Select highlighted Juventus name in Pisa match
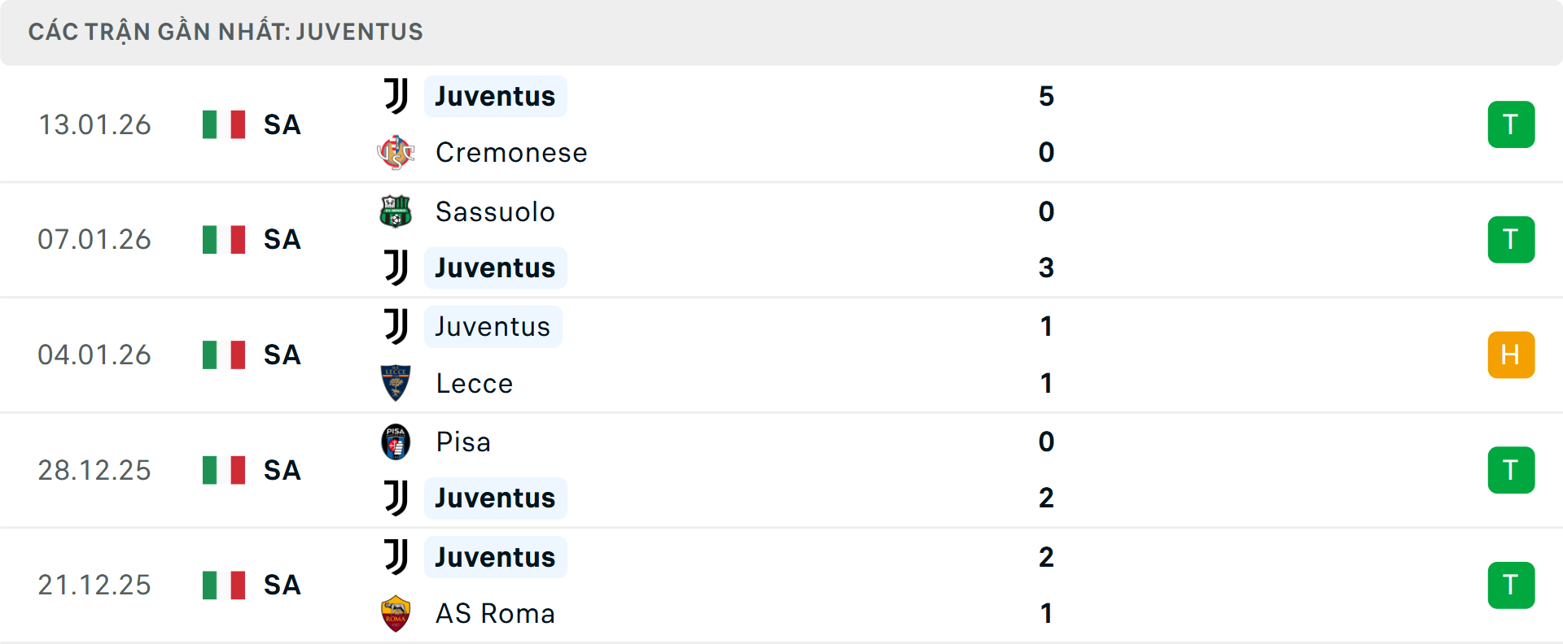1563x644 pixels. point(495,498)
